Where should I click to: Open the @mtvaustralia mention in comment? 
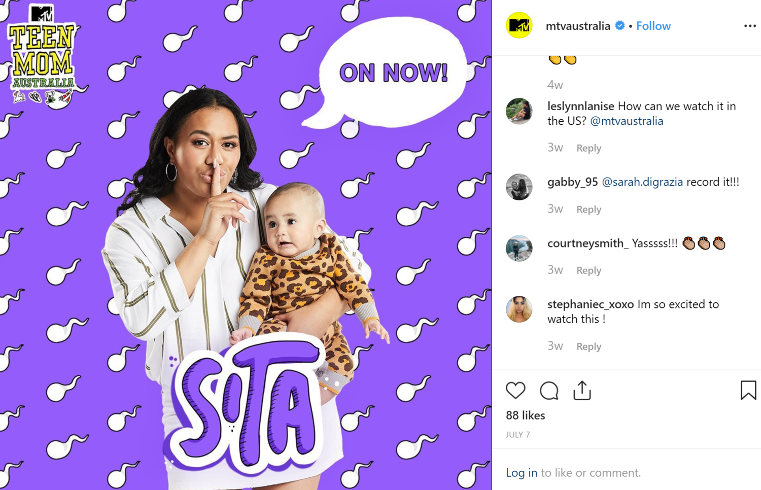coord(627,121)
